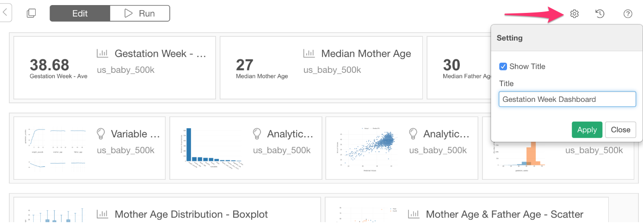Uncheck the Show Title checkbox
The height and width of the screenshot is (224, 643).
point(503,66)
